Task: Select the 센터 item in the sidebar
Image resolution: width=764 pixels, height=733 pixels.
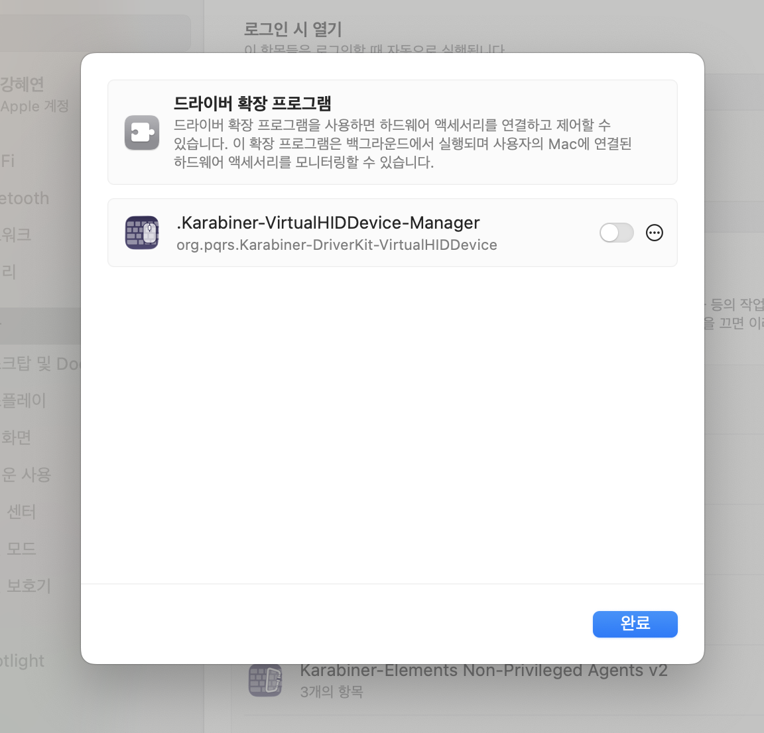Action: (x=21, y=512)
